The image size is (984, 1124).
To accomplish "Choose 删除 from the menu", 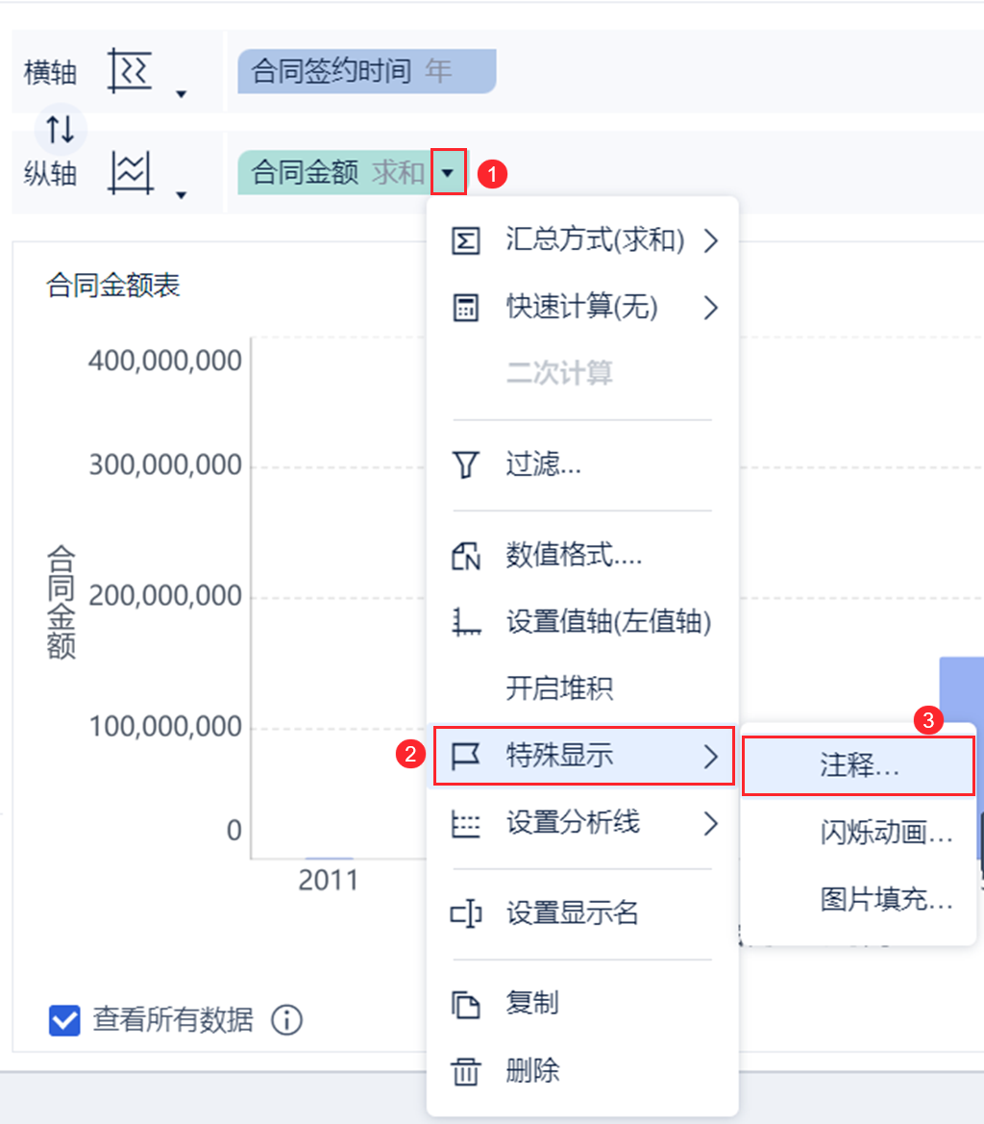I will point(582,1072).
